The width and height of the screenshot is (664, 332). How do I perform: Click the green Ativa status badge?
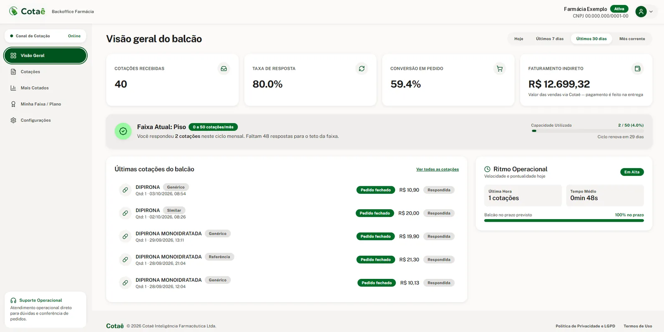click(x=619, y=9)
